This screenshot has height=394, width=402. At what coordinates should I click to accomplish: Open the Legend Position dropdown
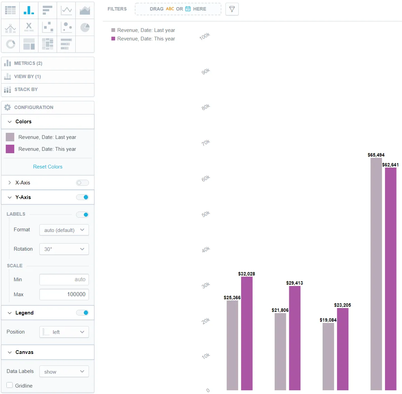click(64, 332)
